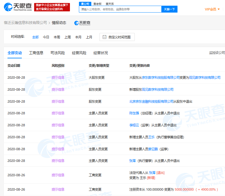Select the 全部 time filter
Viewport: 225px width, 196px height.
click(x=35, y=37)
